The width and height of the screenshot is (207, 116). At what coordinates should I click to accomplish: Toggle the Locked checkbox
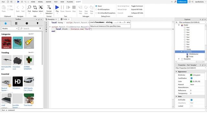coord(191,106)
